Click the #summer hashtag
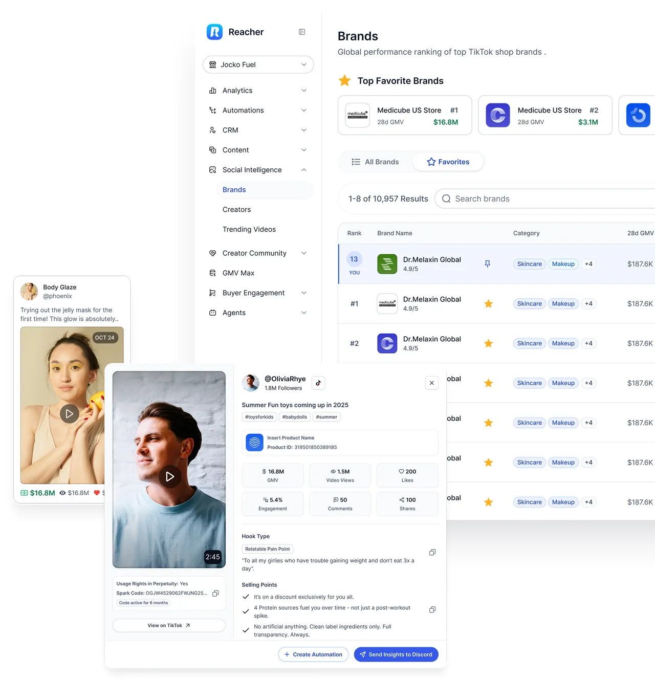655x682 pixels. click(x=326, y=417)
